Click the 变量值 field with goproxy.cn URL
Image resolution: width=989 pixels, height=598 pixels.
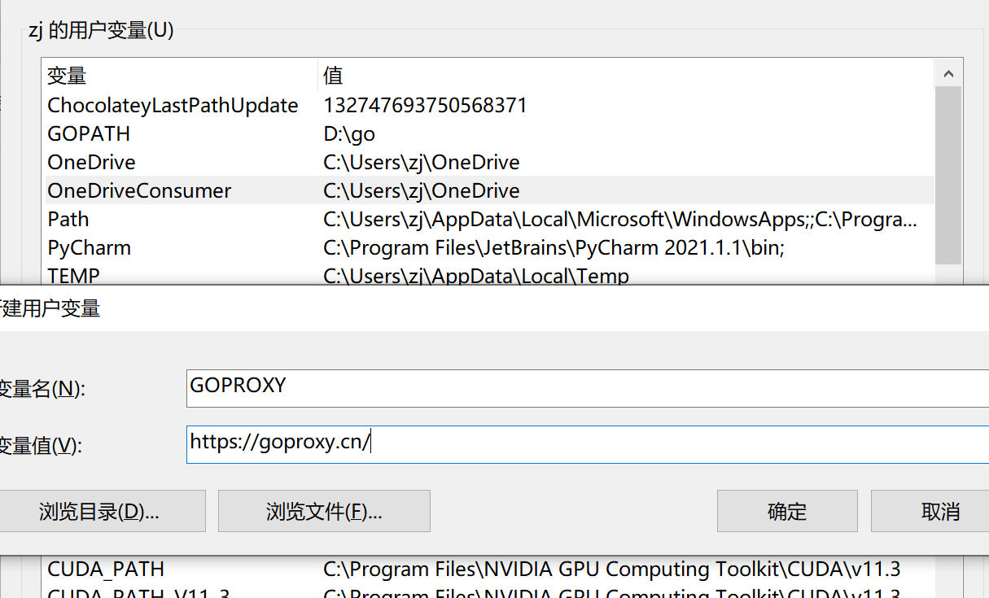point(586,443)
